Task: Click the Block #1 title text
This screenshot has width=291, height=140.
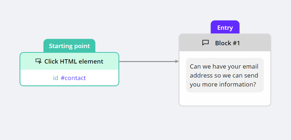Action: point(227,43)
